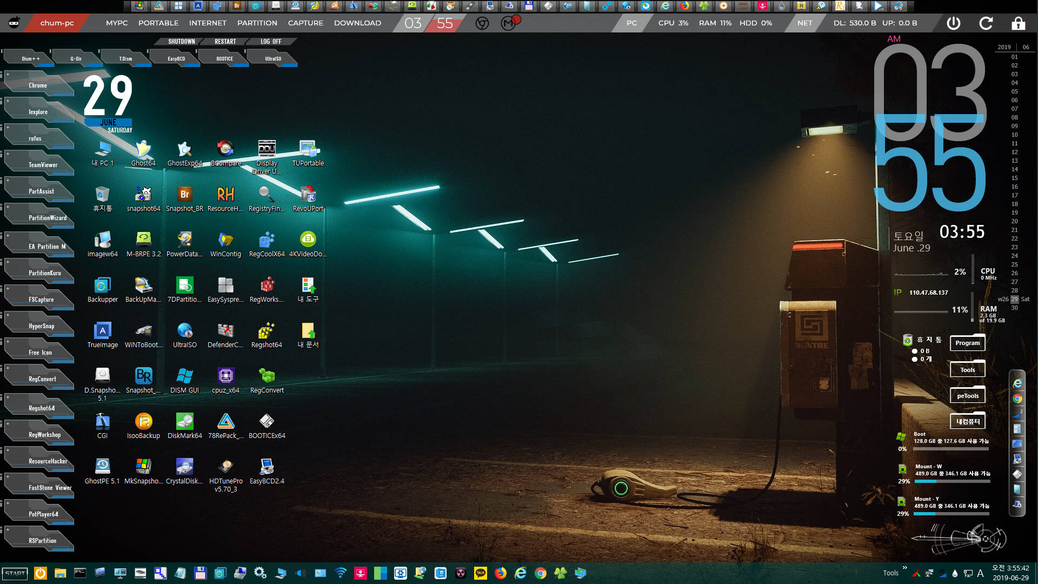Viewport: 1038px width, 584px height.
Task: Click the Boot drive usage bar
Action: click(951, 449)
